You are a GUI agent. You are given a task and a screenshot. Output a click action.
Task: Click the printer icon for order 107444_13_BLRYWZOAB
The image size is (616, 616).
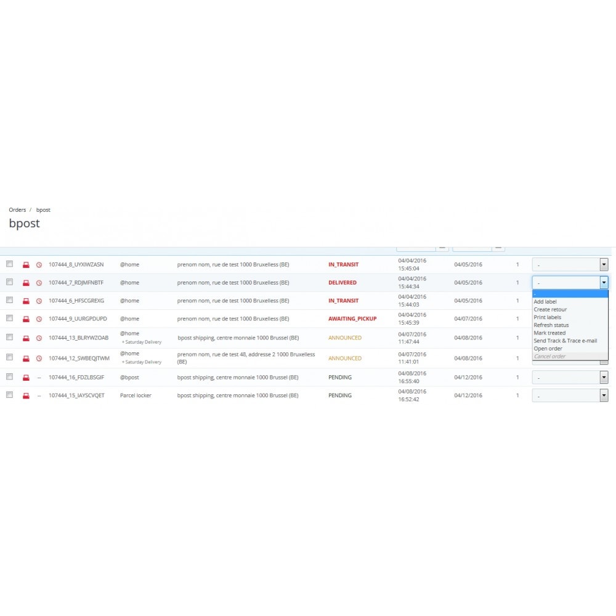(x=26, y=338)
